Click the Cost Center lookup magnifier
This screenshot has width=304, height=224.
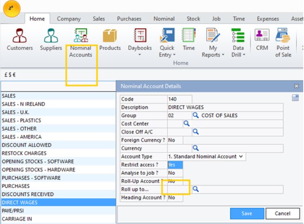click(186, 123)
